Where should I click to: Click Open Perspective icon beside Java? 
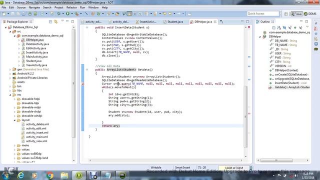[286, 14]
